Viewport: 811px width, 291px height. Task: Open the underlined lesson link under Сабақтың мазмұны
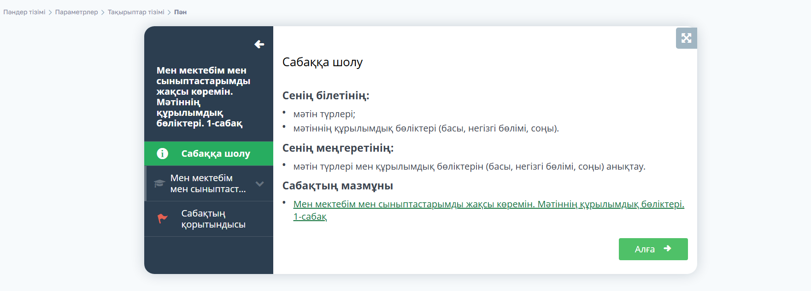tap(488, 205)
